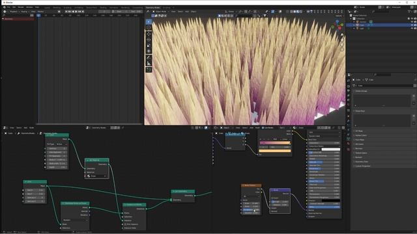Toggle Pick Instance checkbox on Instance on Points node
417x234 pixels.
(x=126, y=224)
